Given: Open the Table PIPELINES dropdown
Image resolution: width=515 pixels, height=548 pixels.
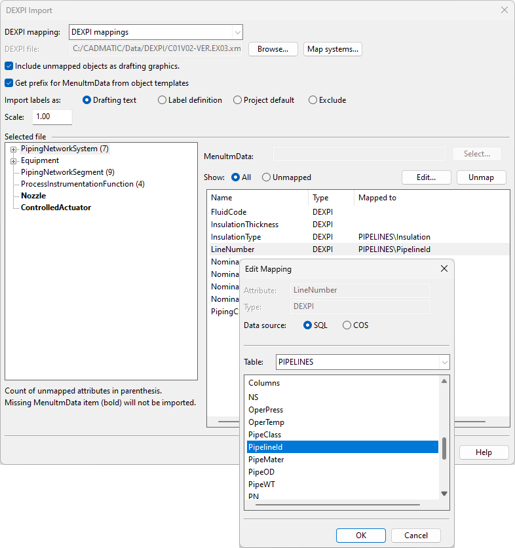Looking at the screenshot, I should [444, 362].
